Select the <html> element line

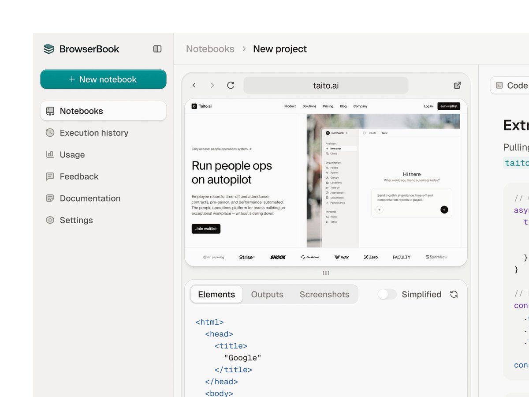[x=210, y=322]
